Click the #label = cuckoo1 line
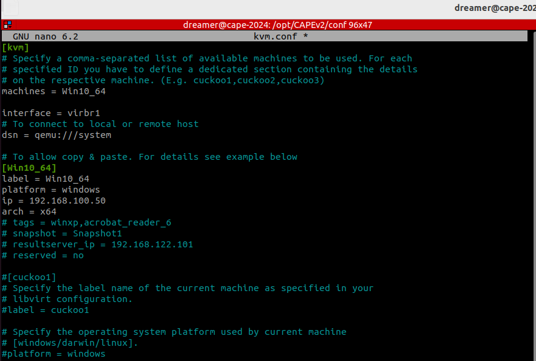536x361 pixels. 46,310
